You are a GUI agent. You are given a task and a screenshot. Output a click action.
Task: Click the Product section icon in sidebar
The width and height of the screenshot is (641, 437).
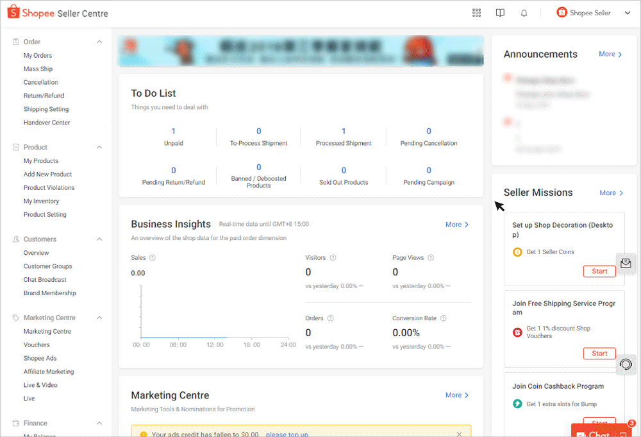14,147
